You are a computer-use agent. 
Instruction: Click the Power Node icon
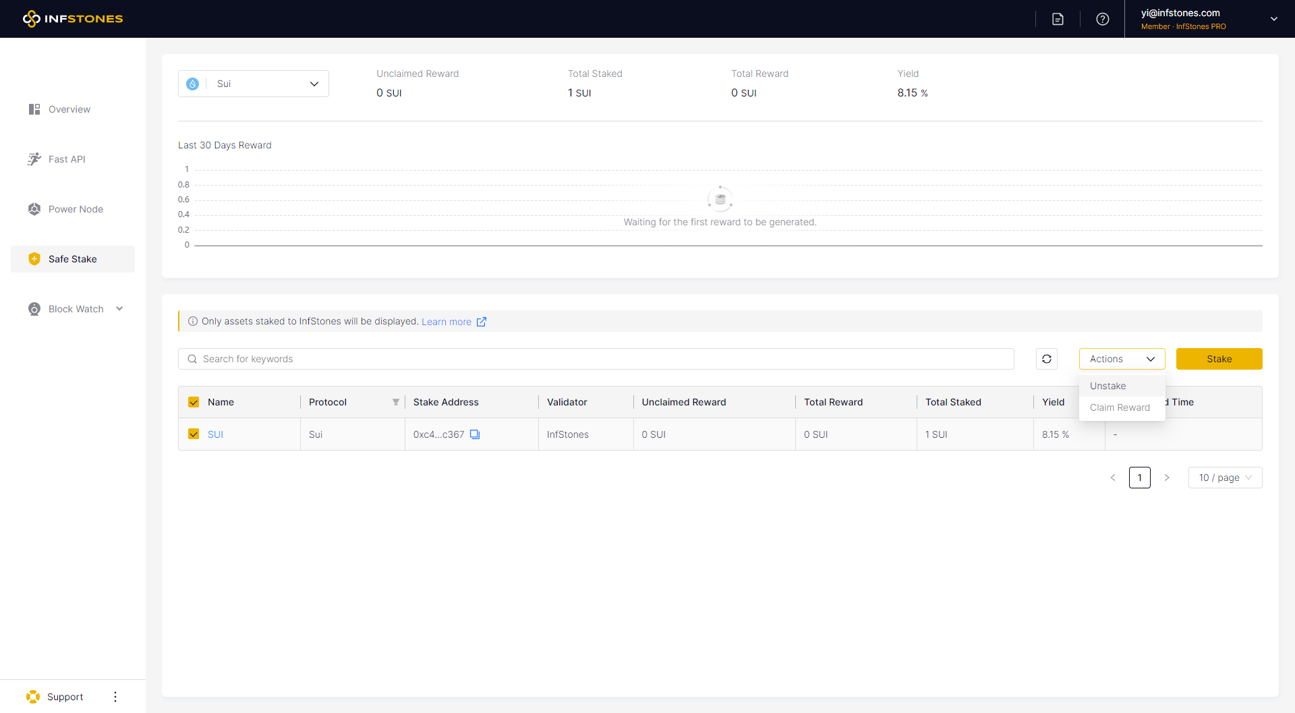click(x=34, y=209)
